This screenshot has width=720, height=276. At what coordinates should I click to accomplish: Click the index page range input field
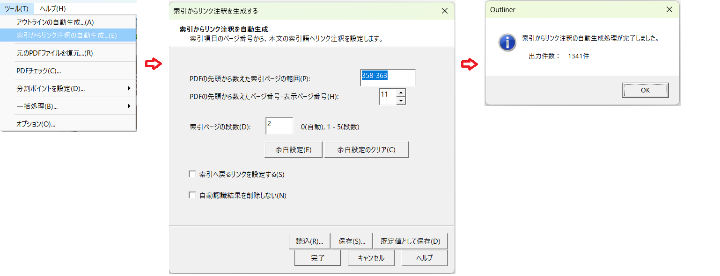pyautogui.click(x=388, y=78)
